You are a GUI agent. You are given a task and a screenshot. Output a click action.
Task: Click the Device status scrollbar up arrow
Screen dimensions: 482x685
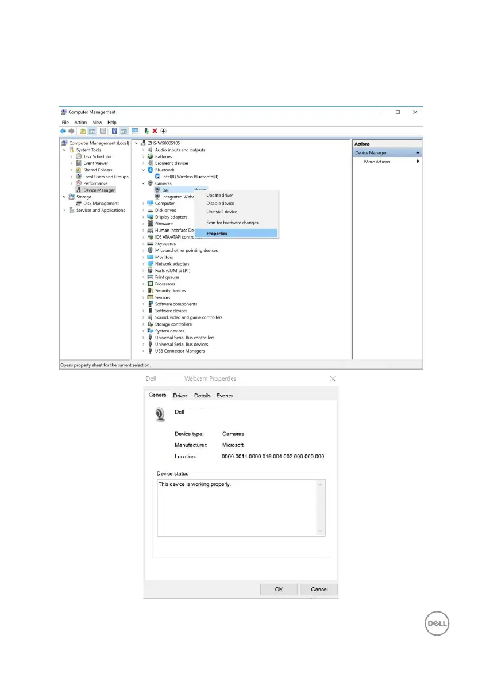(x=320, y=484)
